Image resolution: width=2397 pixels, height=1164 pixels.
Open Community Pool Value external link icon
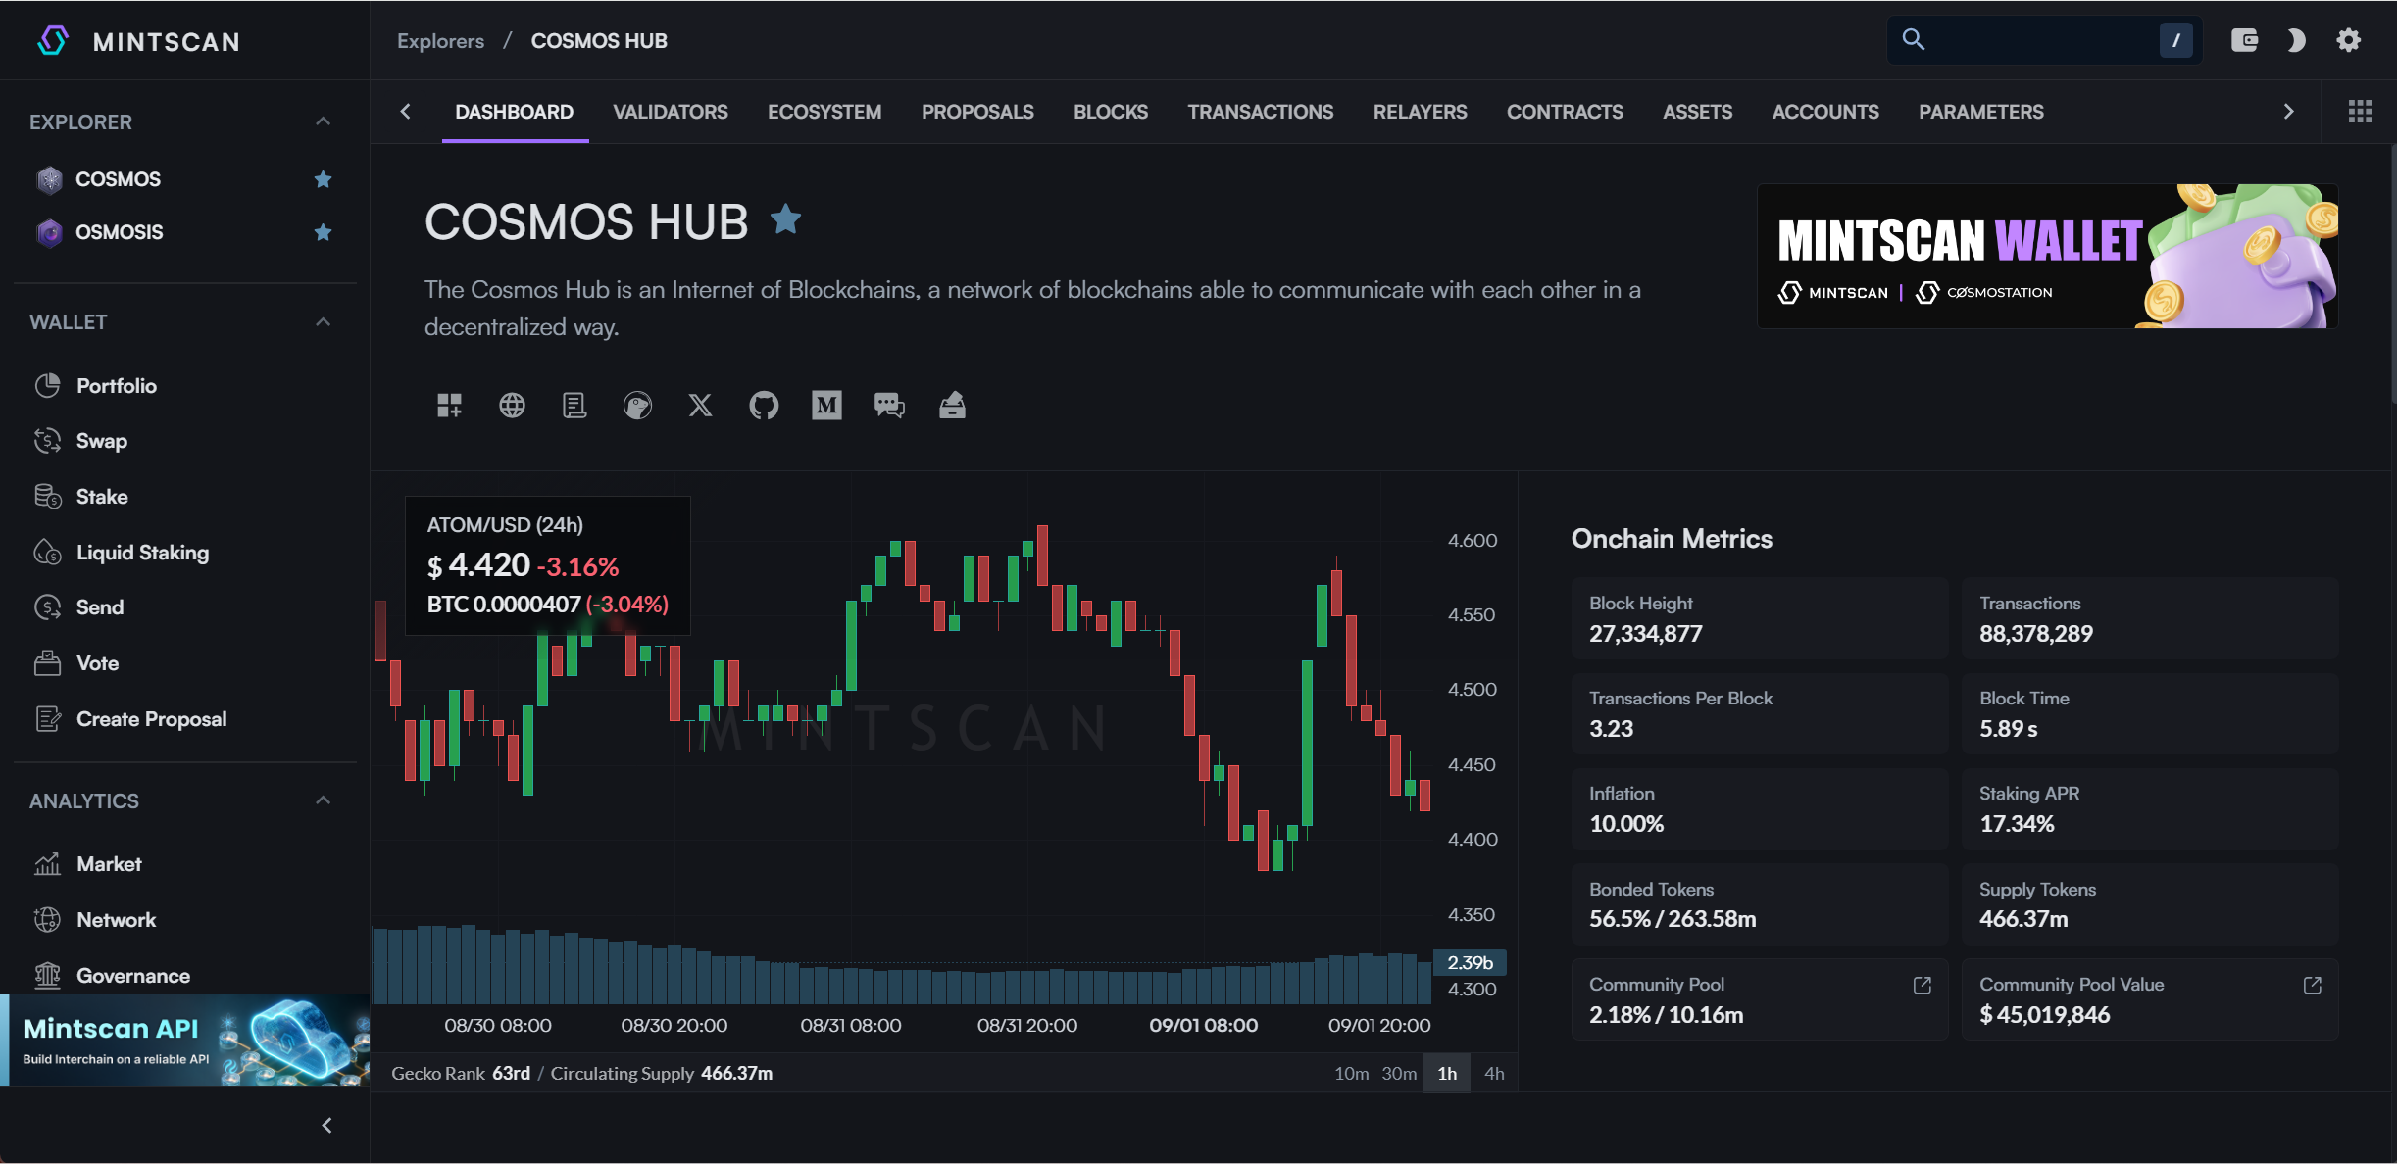[x=2312, y=985]
